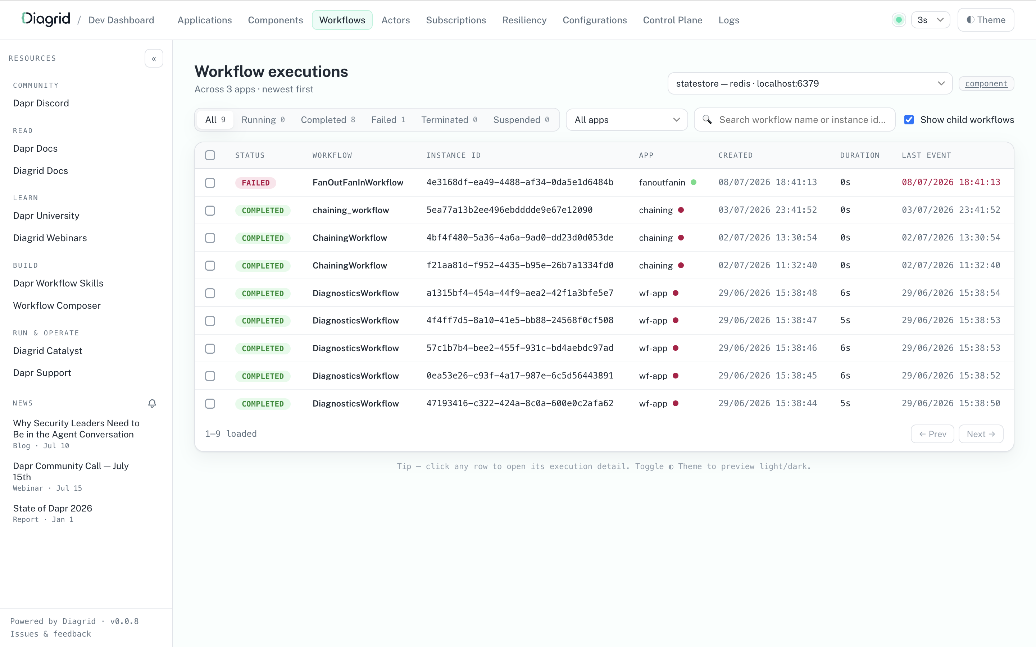Open Diagrid Docs link
Image resolution: width=1036 pixels, height=647 pixels.
point(40,171)
